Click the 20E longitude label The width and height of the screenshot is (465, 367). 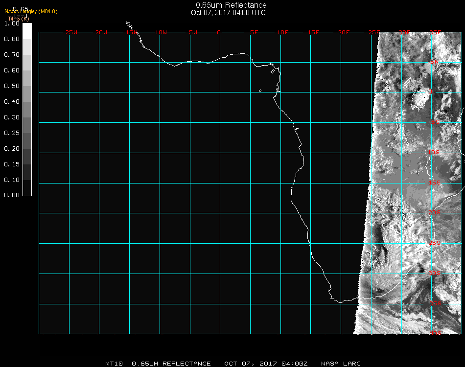coord(344,32)
